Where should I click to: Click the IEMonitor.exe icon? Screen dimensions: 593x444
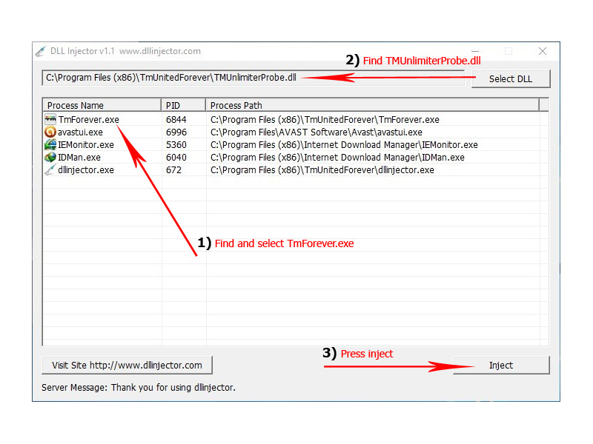click(x=50, y=144)
